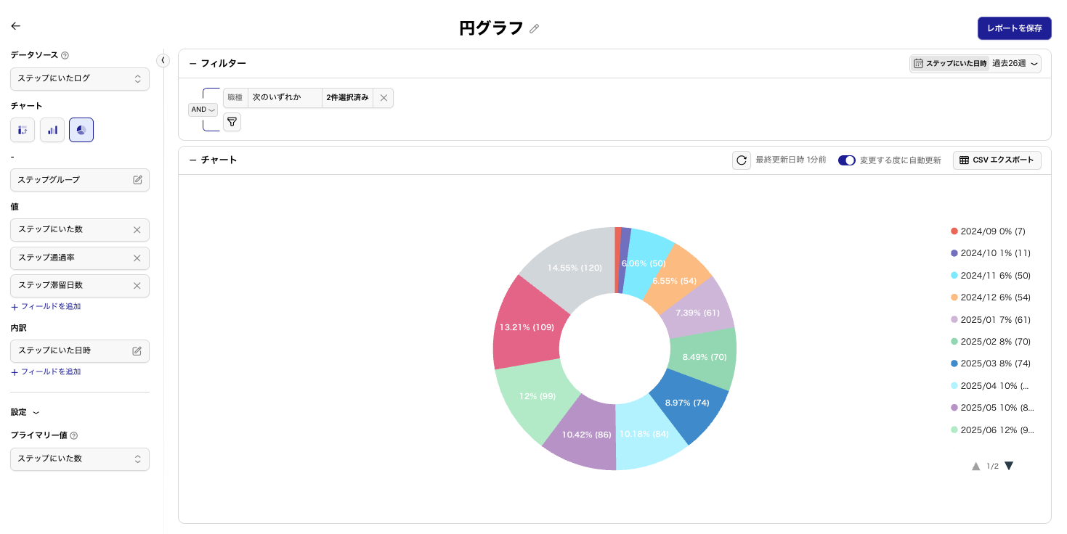Image resolution: width=1067 pixels, height=534 pixels.
Task: Click レポートを保存 button
Action: (x=1014, y=28)
